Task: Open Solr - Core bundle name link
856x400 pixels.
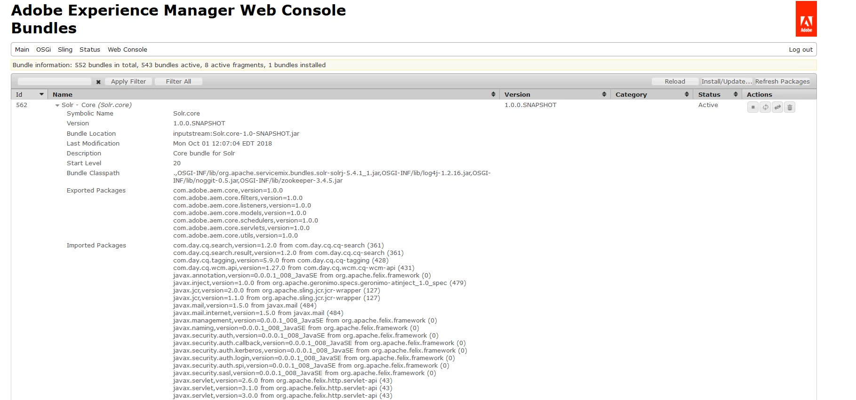Action: 96,105
